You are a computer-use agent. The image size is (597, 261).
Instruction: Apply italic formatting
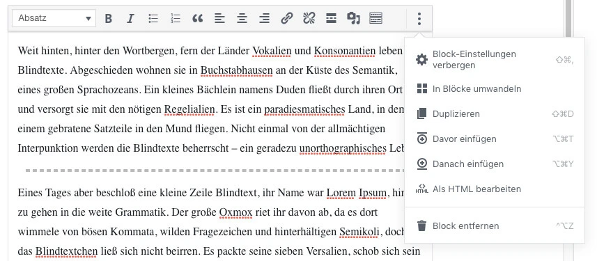[130, 18]
